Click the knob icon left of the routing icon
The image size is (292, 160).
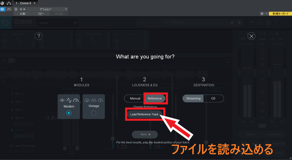(2, 3)
